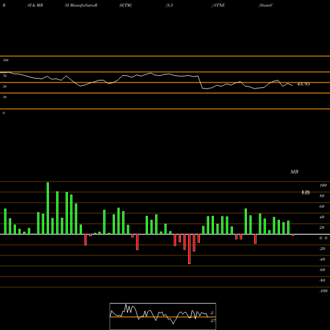
Task: Click the 20 label on the MR axis
Action: click(322, 228)
